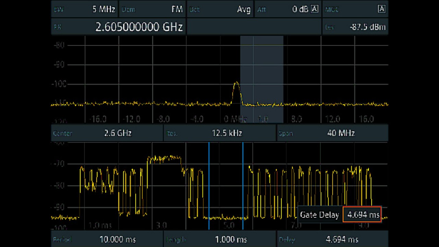
Task: Click the Gate Delay popup value 4.694 ms
Action: click(362, 215)
